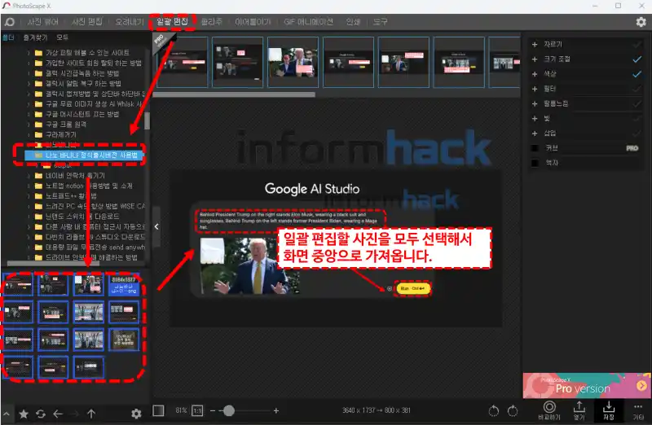The width and height of the screenshot is (652, 425).
Task: Open the more options (기타) icon
Action: [x=638, y=410]
